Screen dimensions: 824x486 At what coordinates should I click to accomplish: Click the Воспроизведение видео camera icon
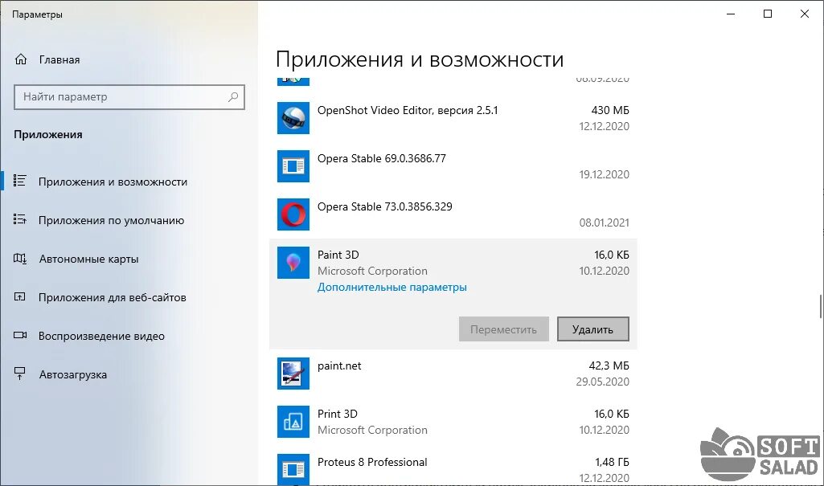tap(20, 335)
